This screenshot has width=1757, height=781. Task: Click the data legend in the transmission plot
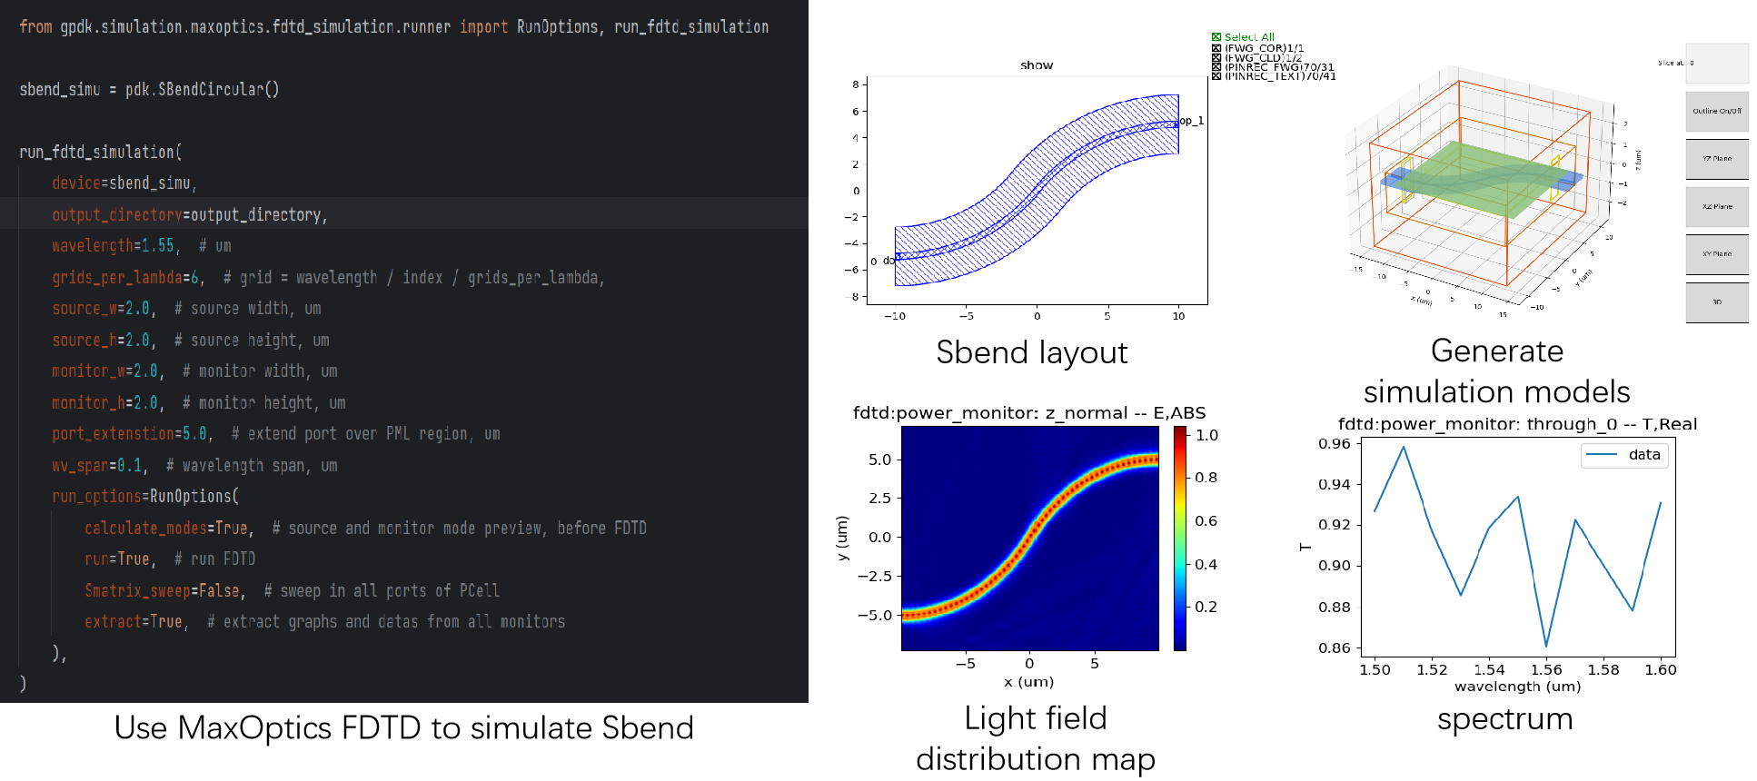pos(1623,455)
